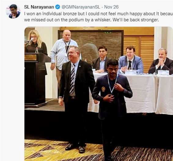Open SL Narayanan's profile avatar

(13, 11)
